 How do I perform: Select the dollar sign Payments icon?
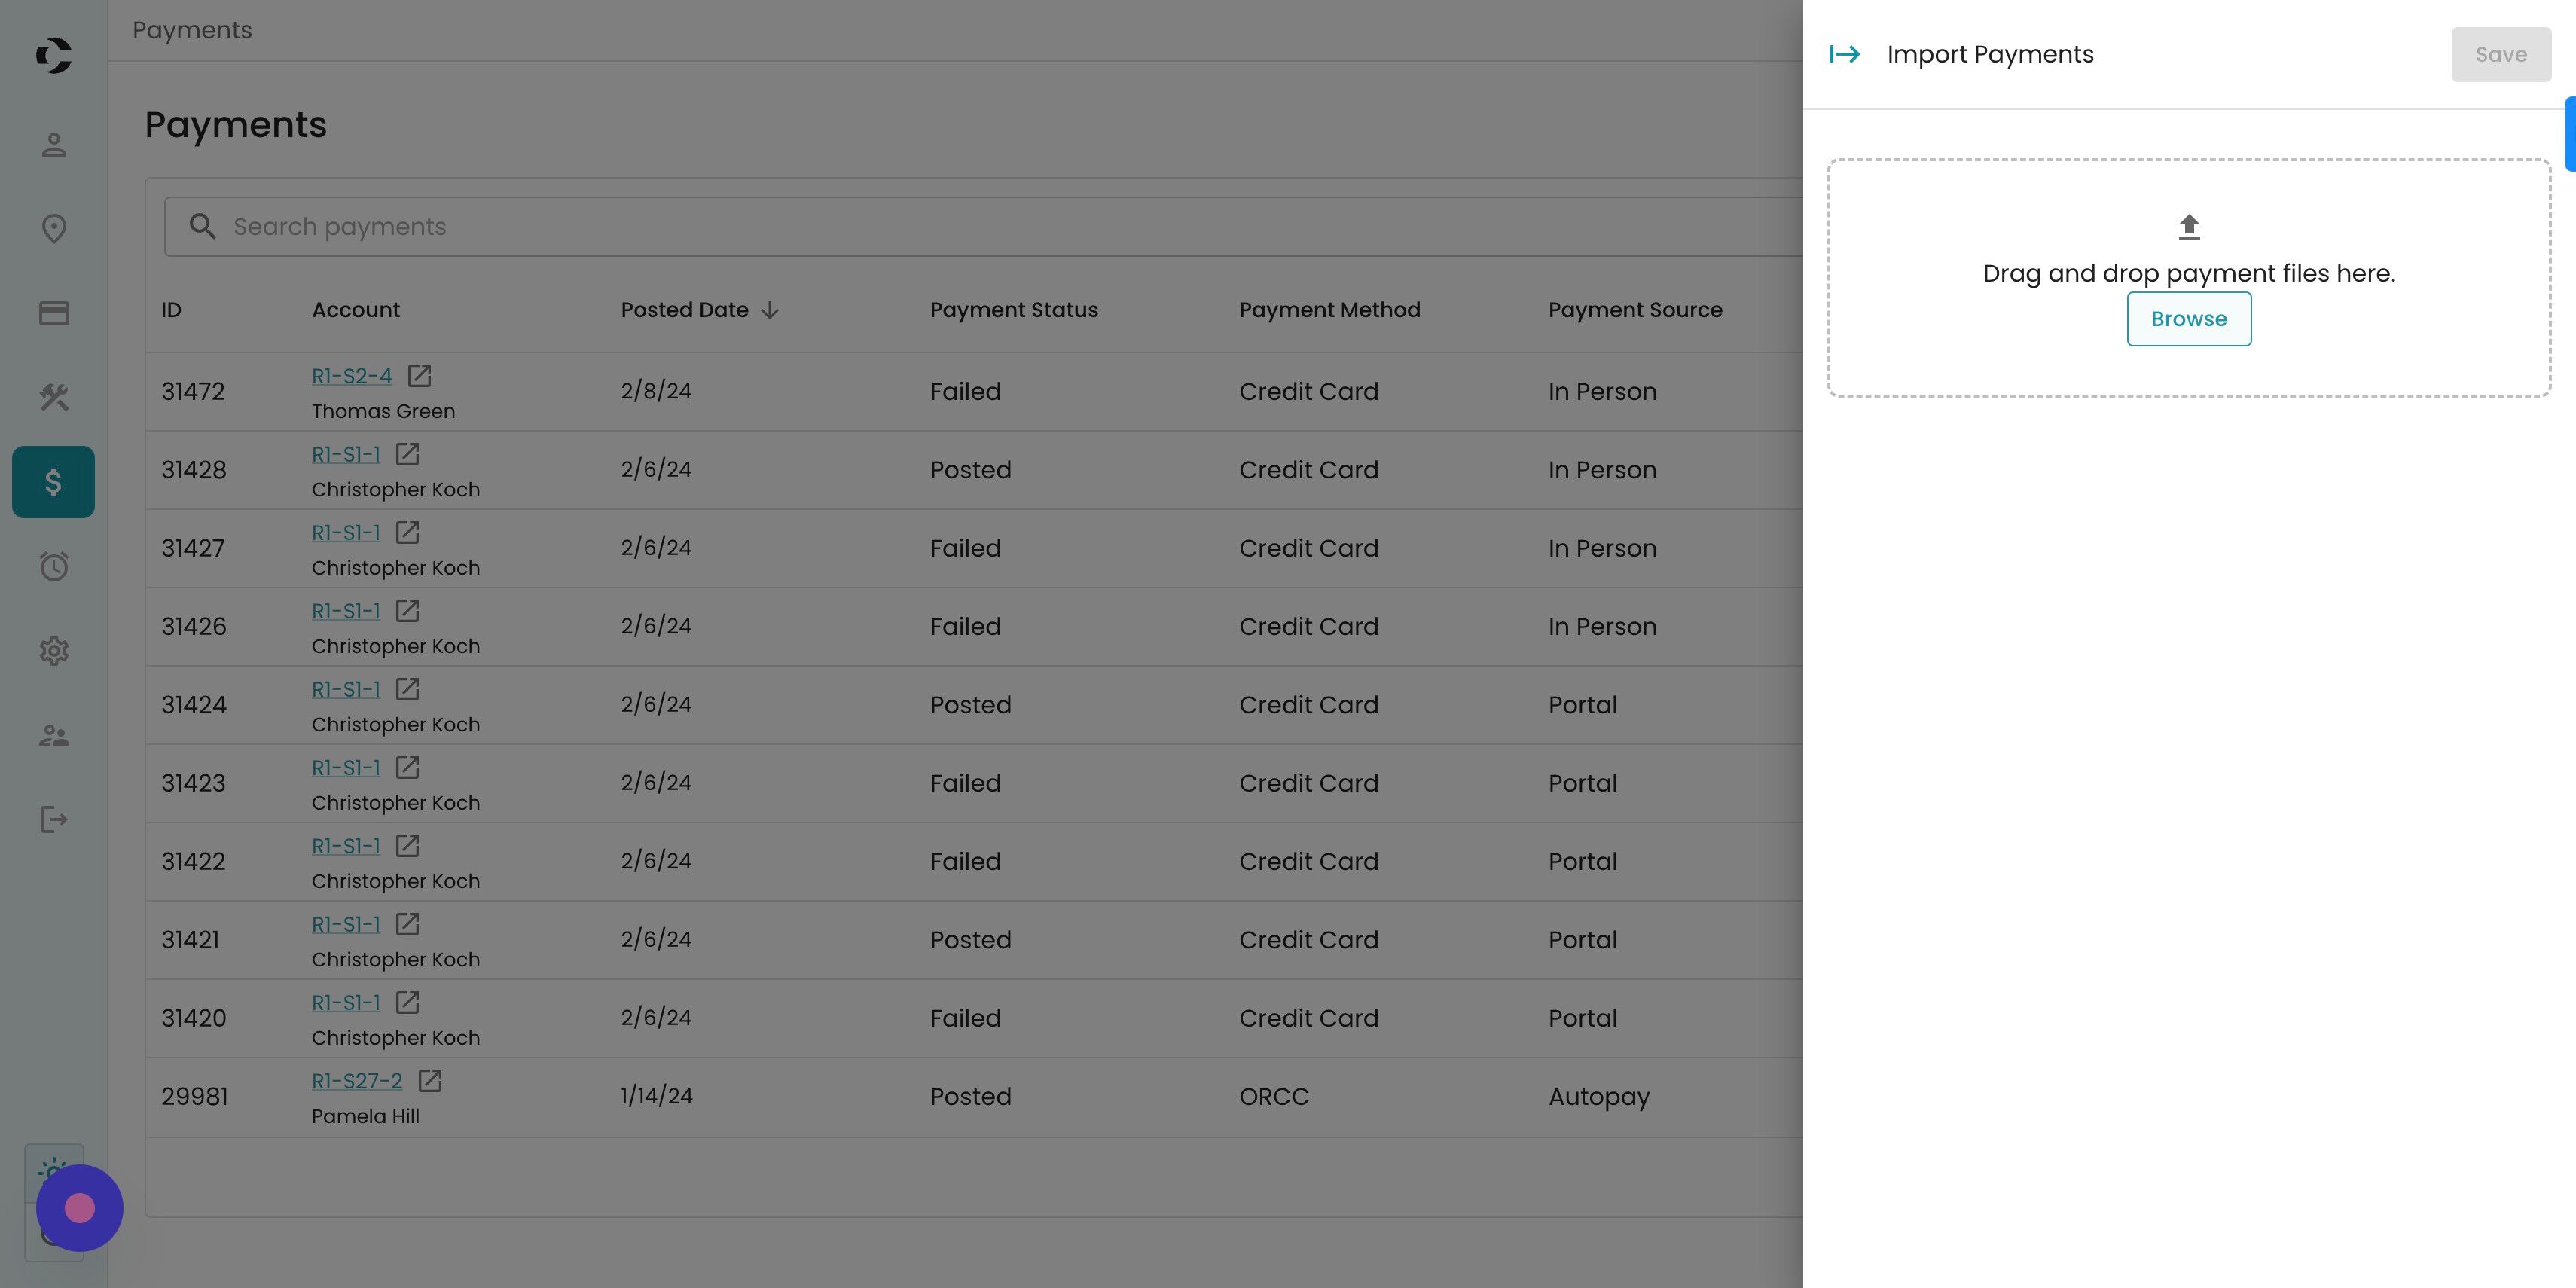click(x=54, y=482)
